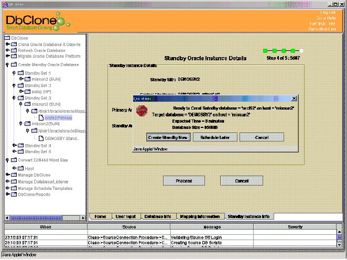Click the DbClone Reports folder icon

tap(14, 194)
